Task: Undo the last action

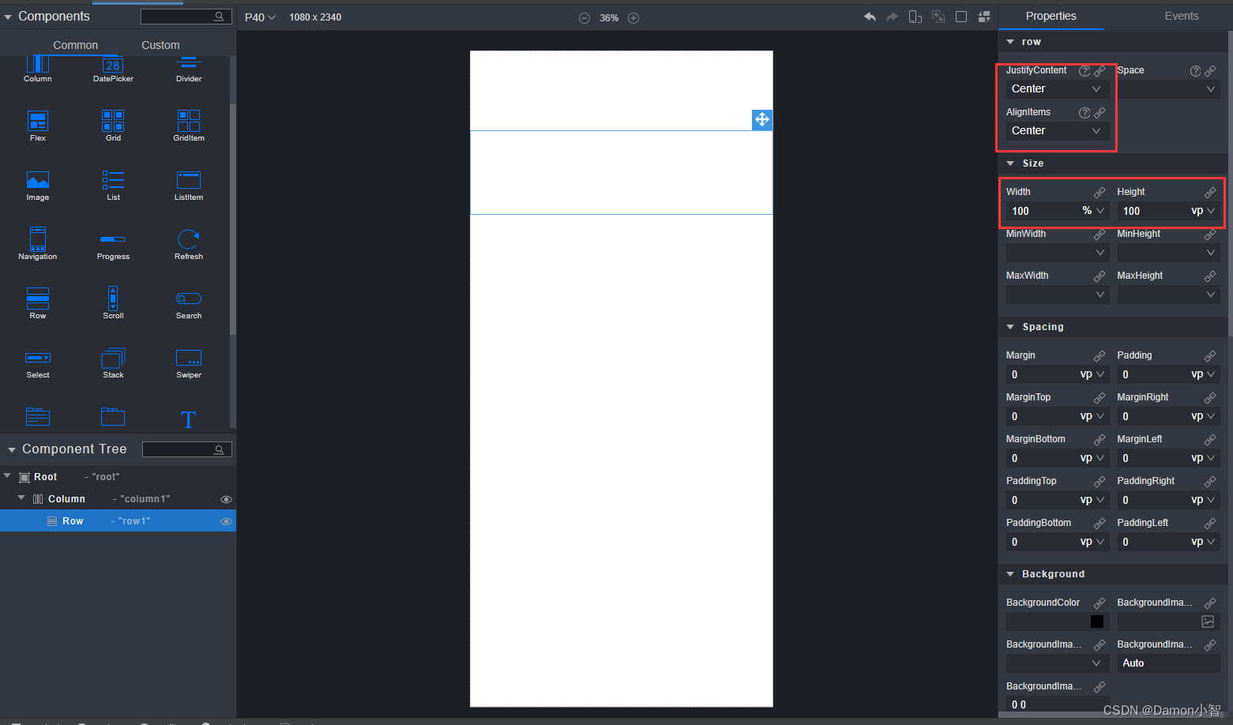Action: pyautogui.click(x=870, y=17)
